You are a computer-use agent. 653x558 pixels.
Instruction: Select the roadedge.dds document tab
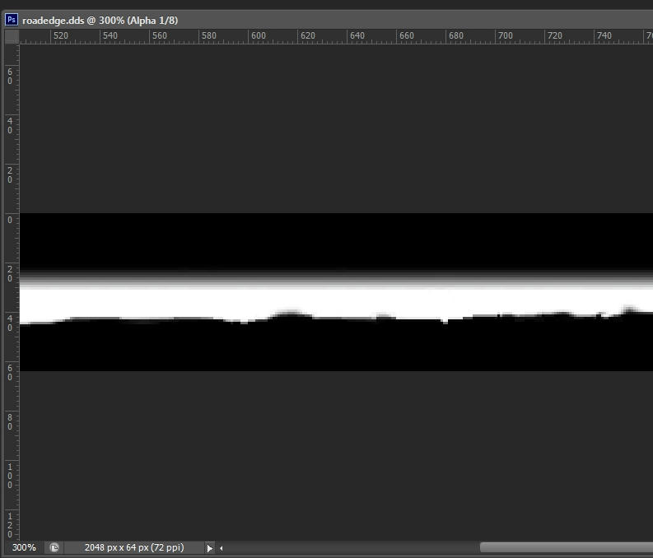click(x=100, y=21)
